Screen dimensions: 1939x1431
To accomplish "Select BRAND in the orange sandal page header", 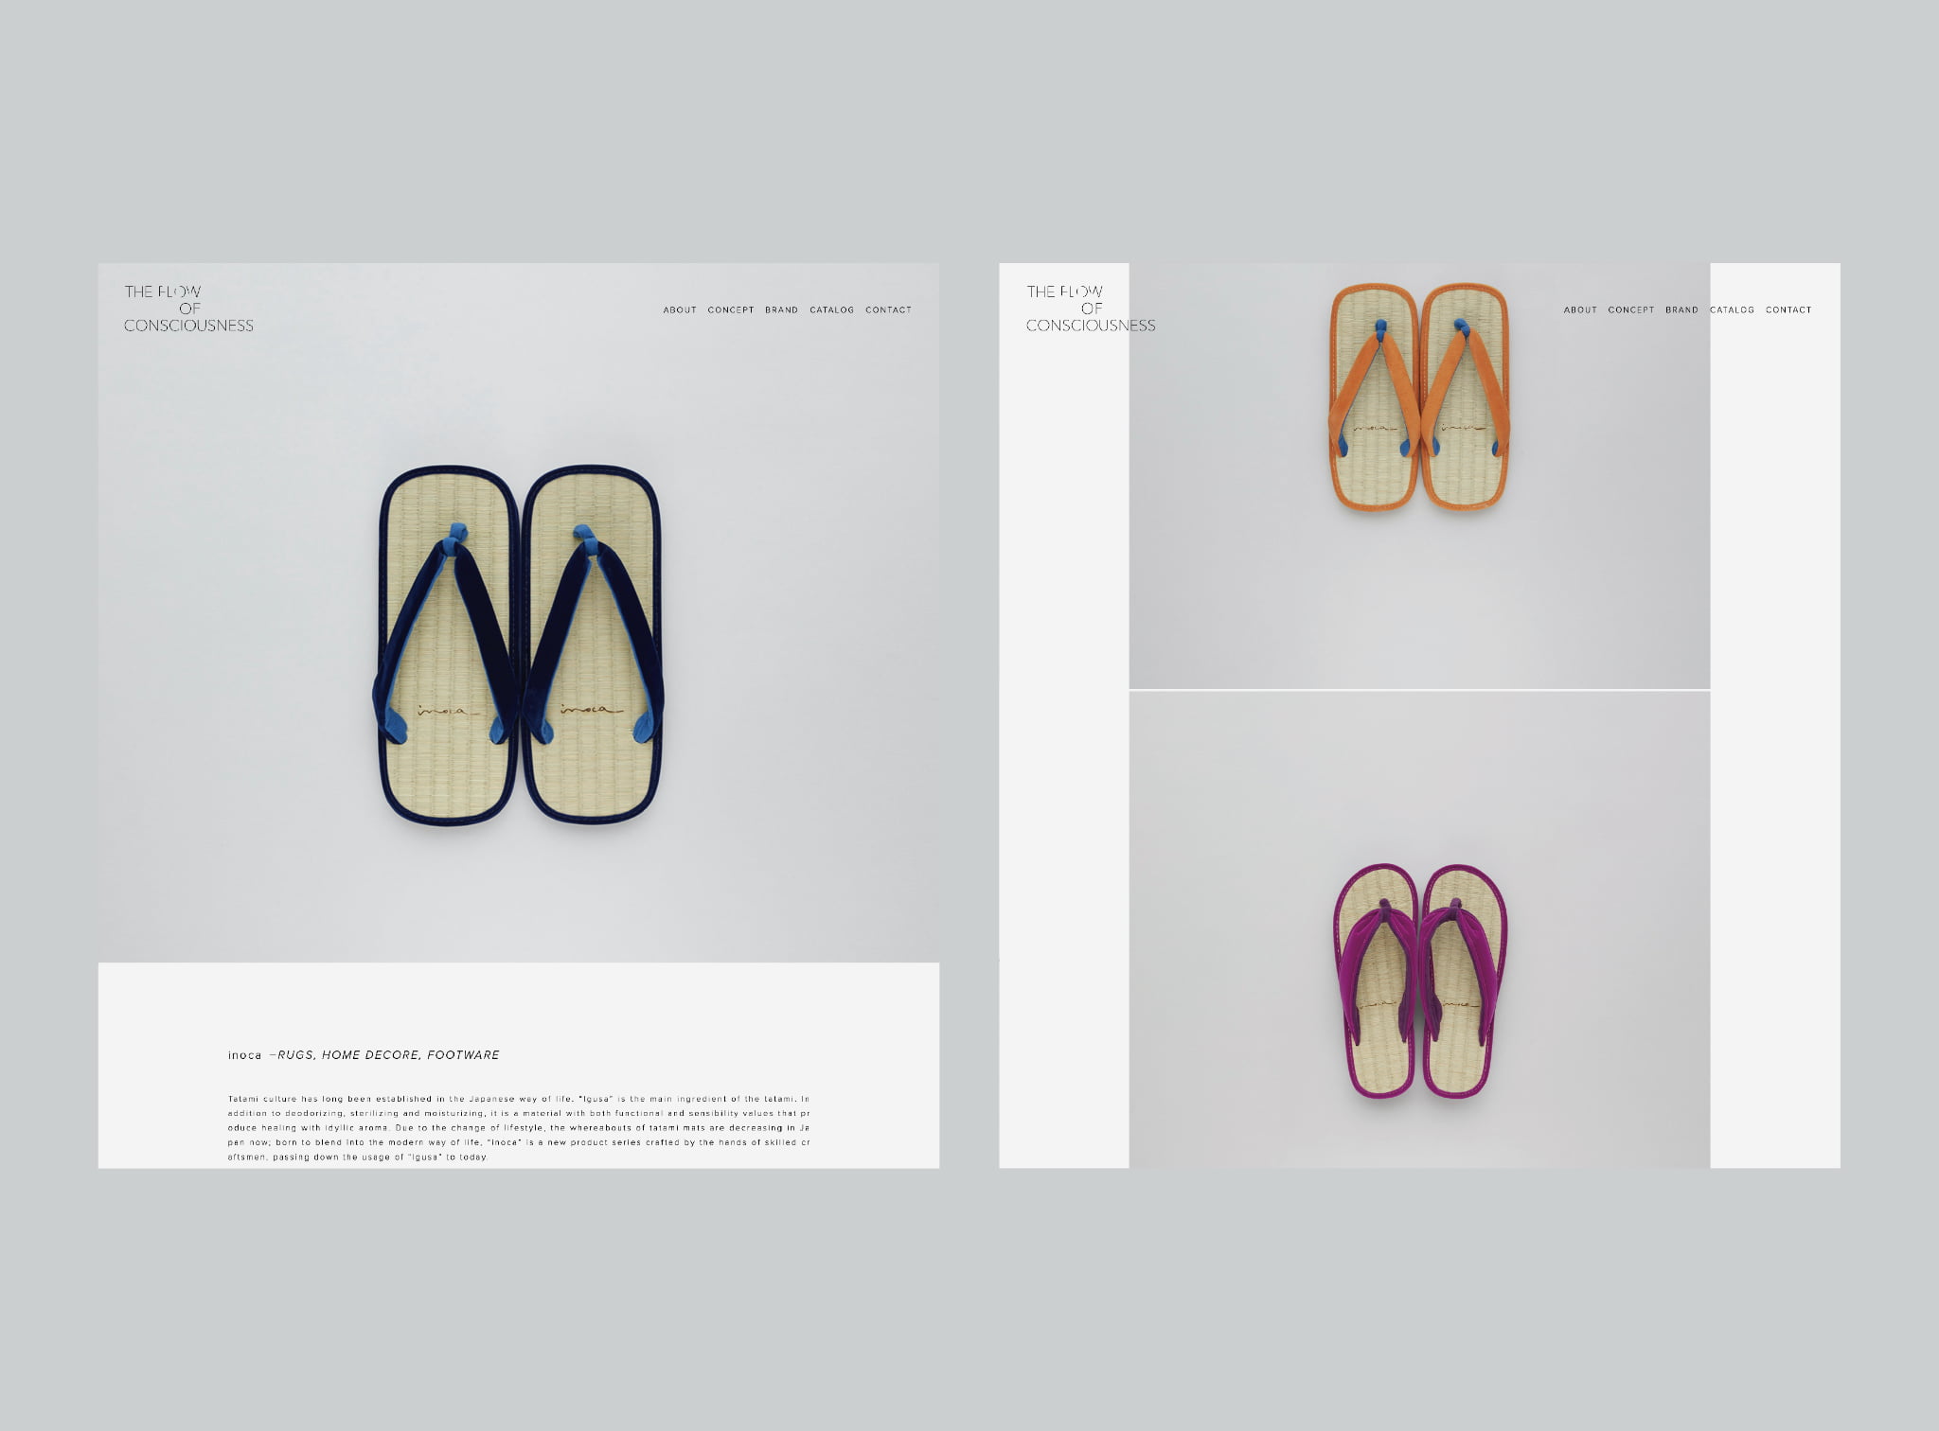I will tap(1681, 310).
